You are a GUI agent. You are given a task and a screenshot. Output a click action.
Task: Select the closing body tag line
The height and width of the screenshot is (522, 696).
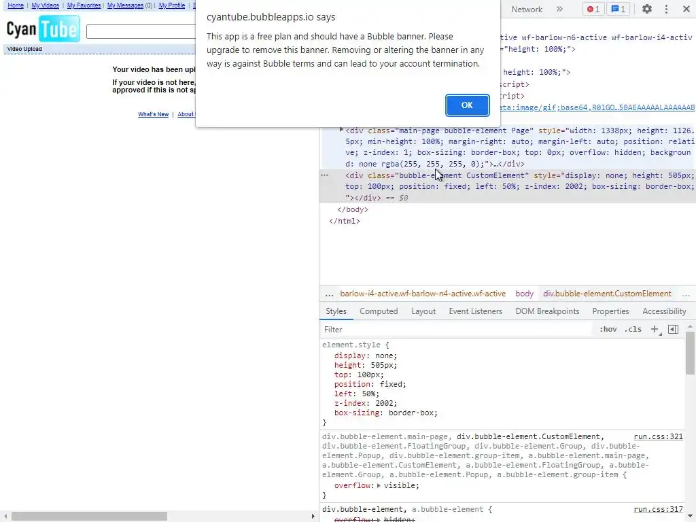click(x=353, y=209)
